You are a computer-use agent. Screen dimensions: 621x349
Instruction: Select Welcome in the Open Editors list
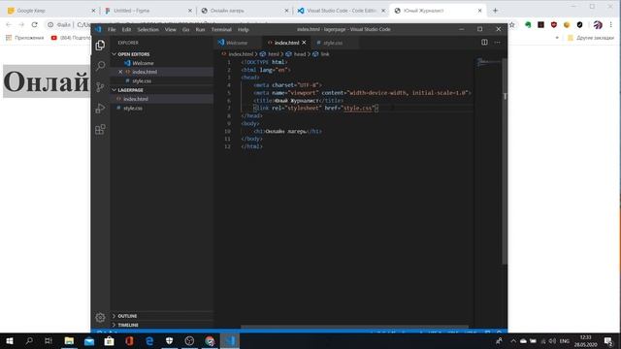(143, 63)
